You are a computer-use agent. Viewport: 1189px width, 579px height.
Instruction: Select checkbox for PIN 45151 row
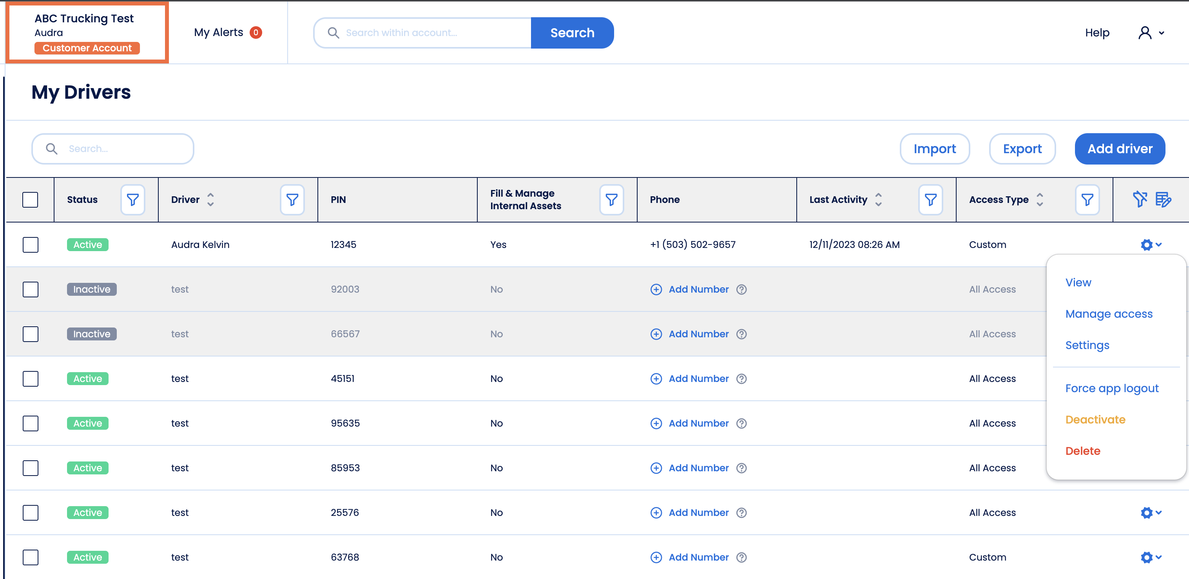[x=31, y=379]
